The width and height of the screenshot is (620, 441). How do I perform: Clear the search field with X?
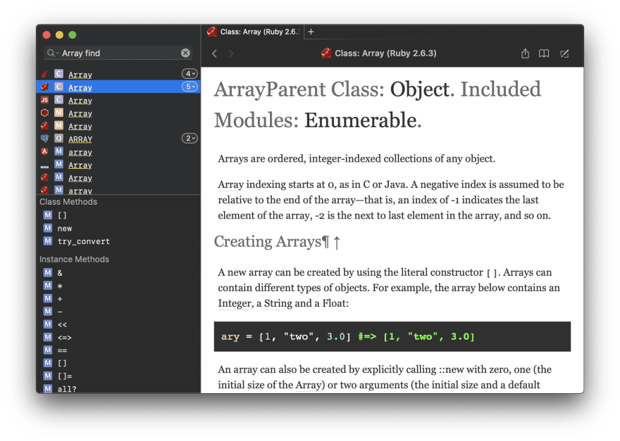click(185, 53)
